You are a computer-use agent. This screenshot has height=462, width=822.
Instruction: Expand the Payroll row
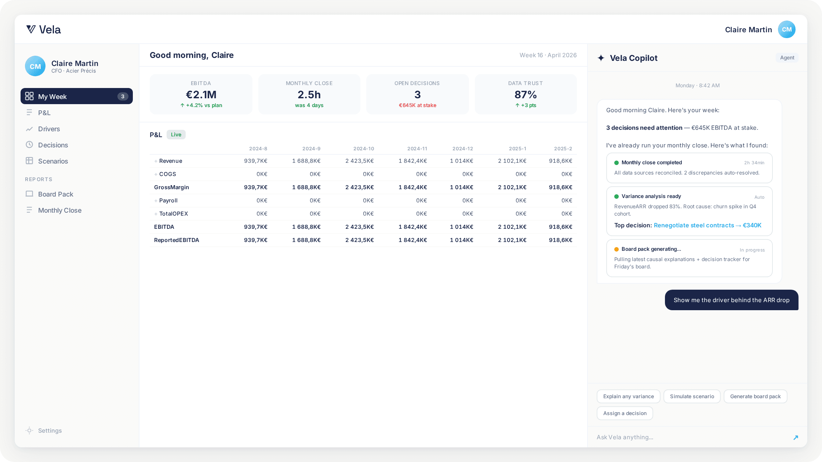(156, 201)
